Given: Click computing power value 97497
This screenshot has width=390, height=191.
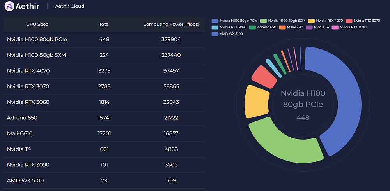Looking at the screenshot, I should coord(171,71).
